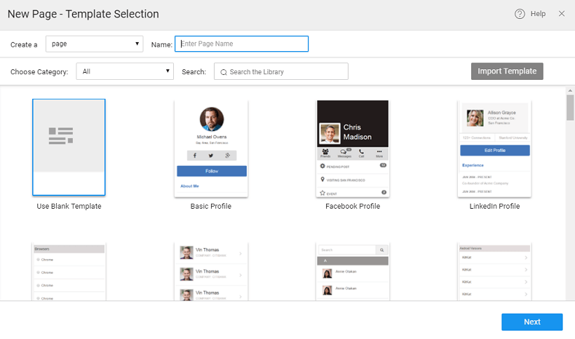Click the magnifier icon in library search
Screen dimensions: 575x339
coord(223,72)
